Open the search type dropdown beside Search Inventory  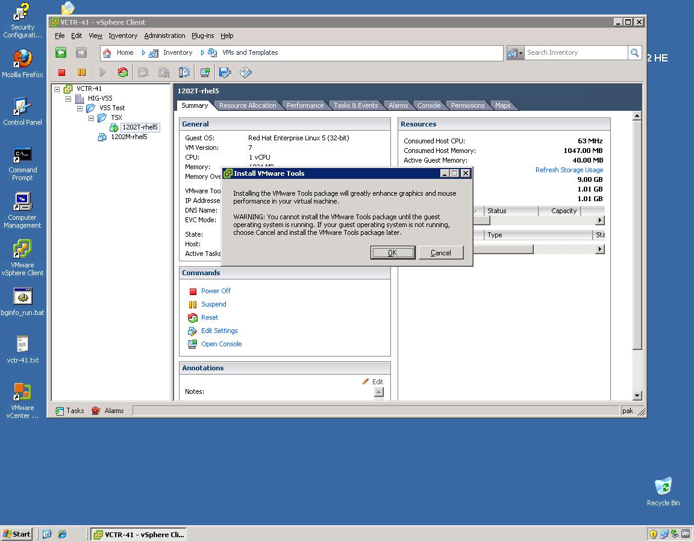pos(515,52)
